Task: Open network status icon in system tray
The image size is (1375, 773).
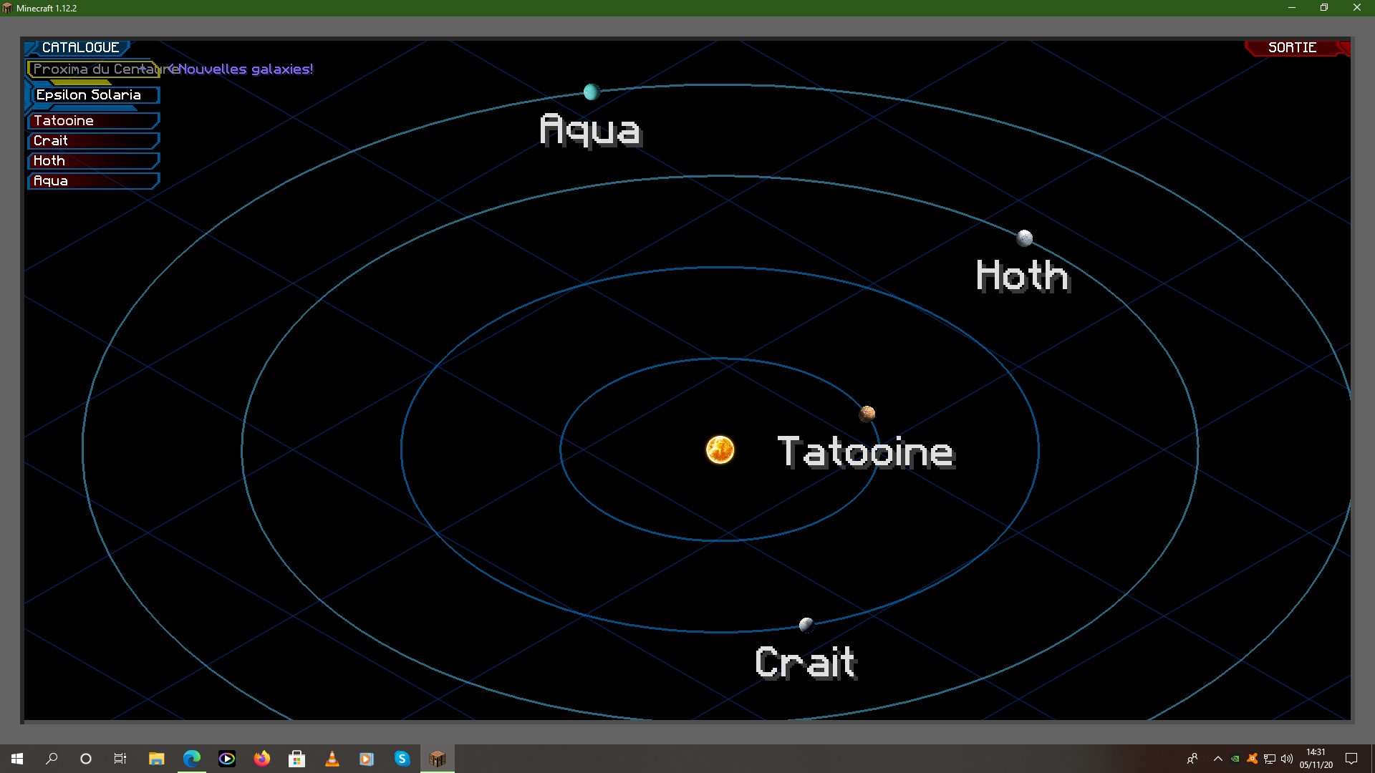Action: tap(1270, 759)
